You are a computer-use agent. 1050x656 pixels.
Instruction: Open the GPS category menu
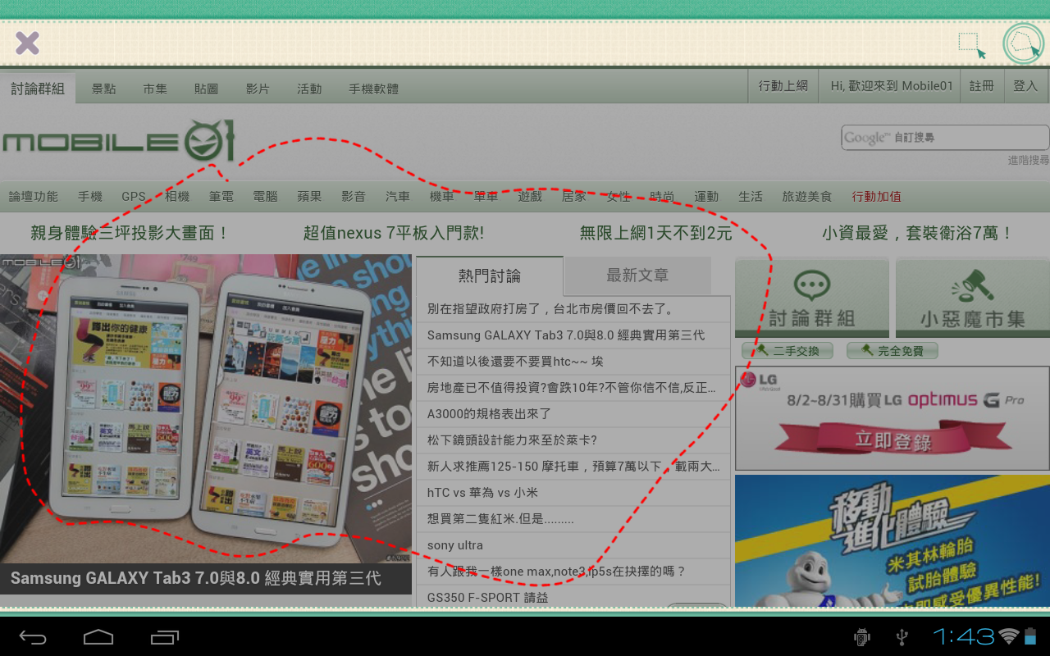[134, 196]
